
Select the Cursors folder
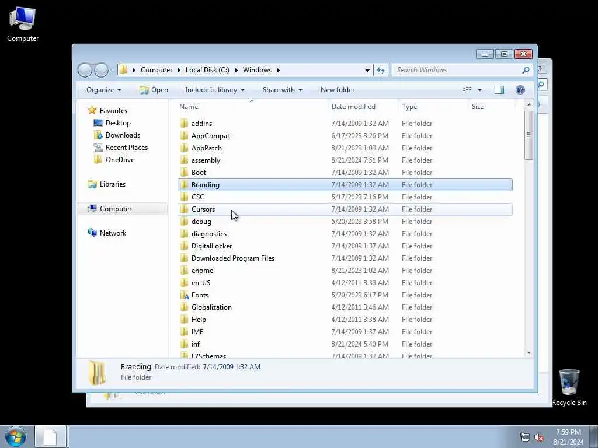[x=345, y=209]
